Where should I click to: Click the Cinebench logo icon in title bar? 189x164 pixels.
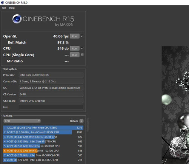2,3
